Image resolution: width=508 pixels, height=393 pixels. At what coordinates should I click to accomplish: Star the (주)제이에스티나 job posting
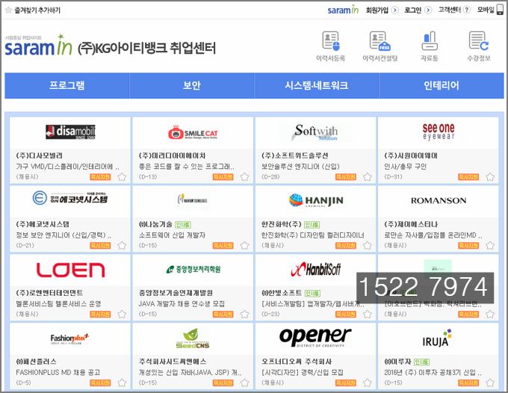point(490,246)
